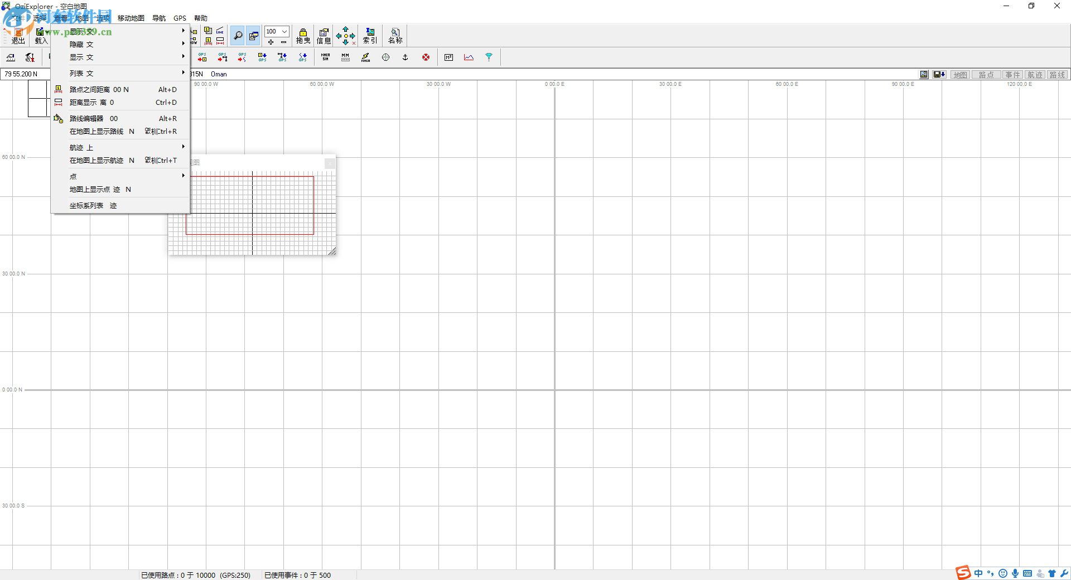Click the Sogou emoji smiley icon
Screen dimensions: 1071x580
click(x=1003, y=573)
